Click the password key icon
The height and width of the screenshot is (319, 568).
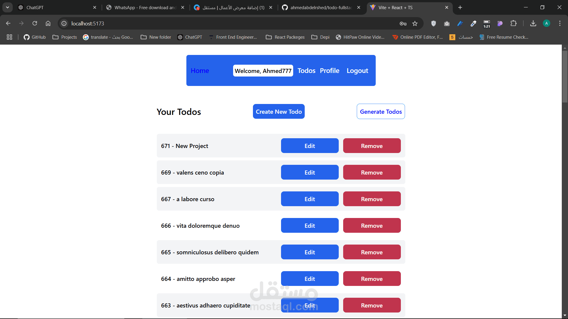(403, 23)
